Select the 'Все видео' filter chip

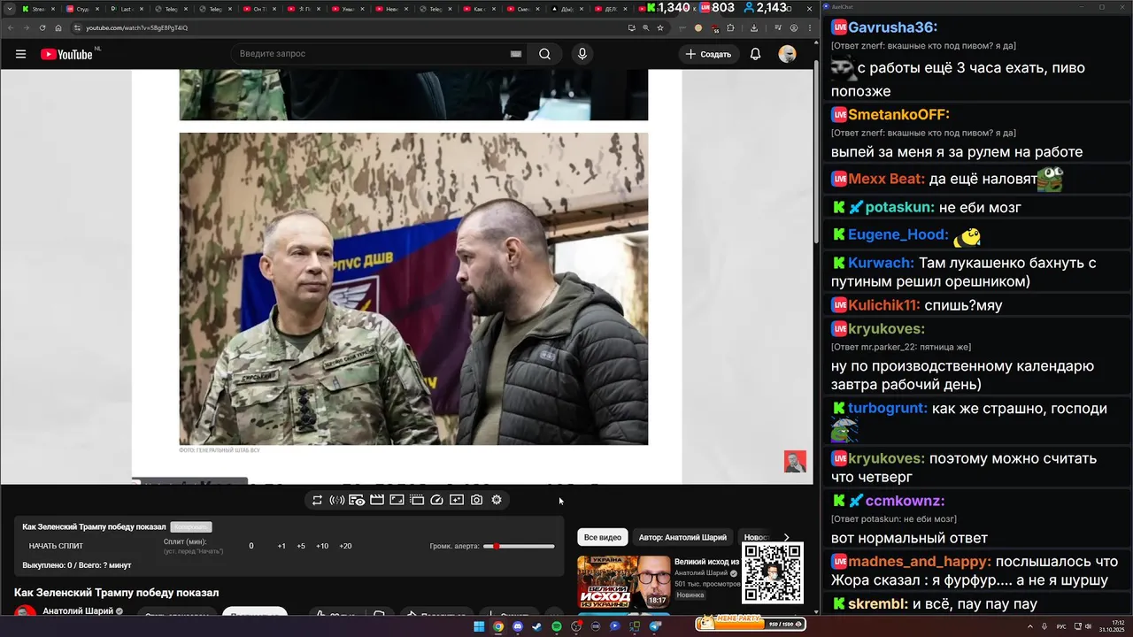(603, 537)
